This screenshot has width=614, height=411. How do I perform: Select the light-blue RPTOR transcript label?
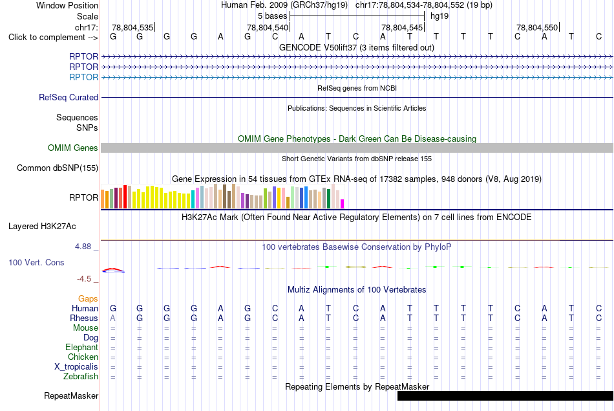(x=83, y=77)
